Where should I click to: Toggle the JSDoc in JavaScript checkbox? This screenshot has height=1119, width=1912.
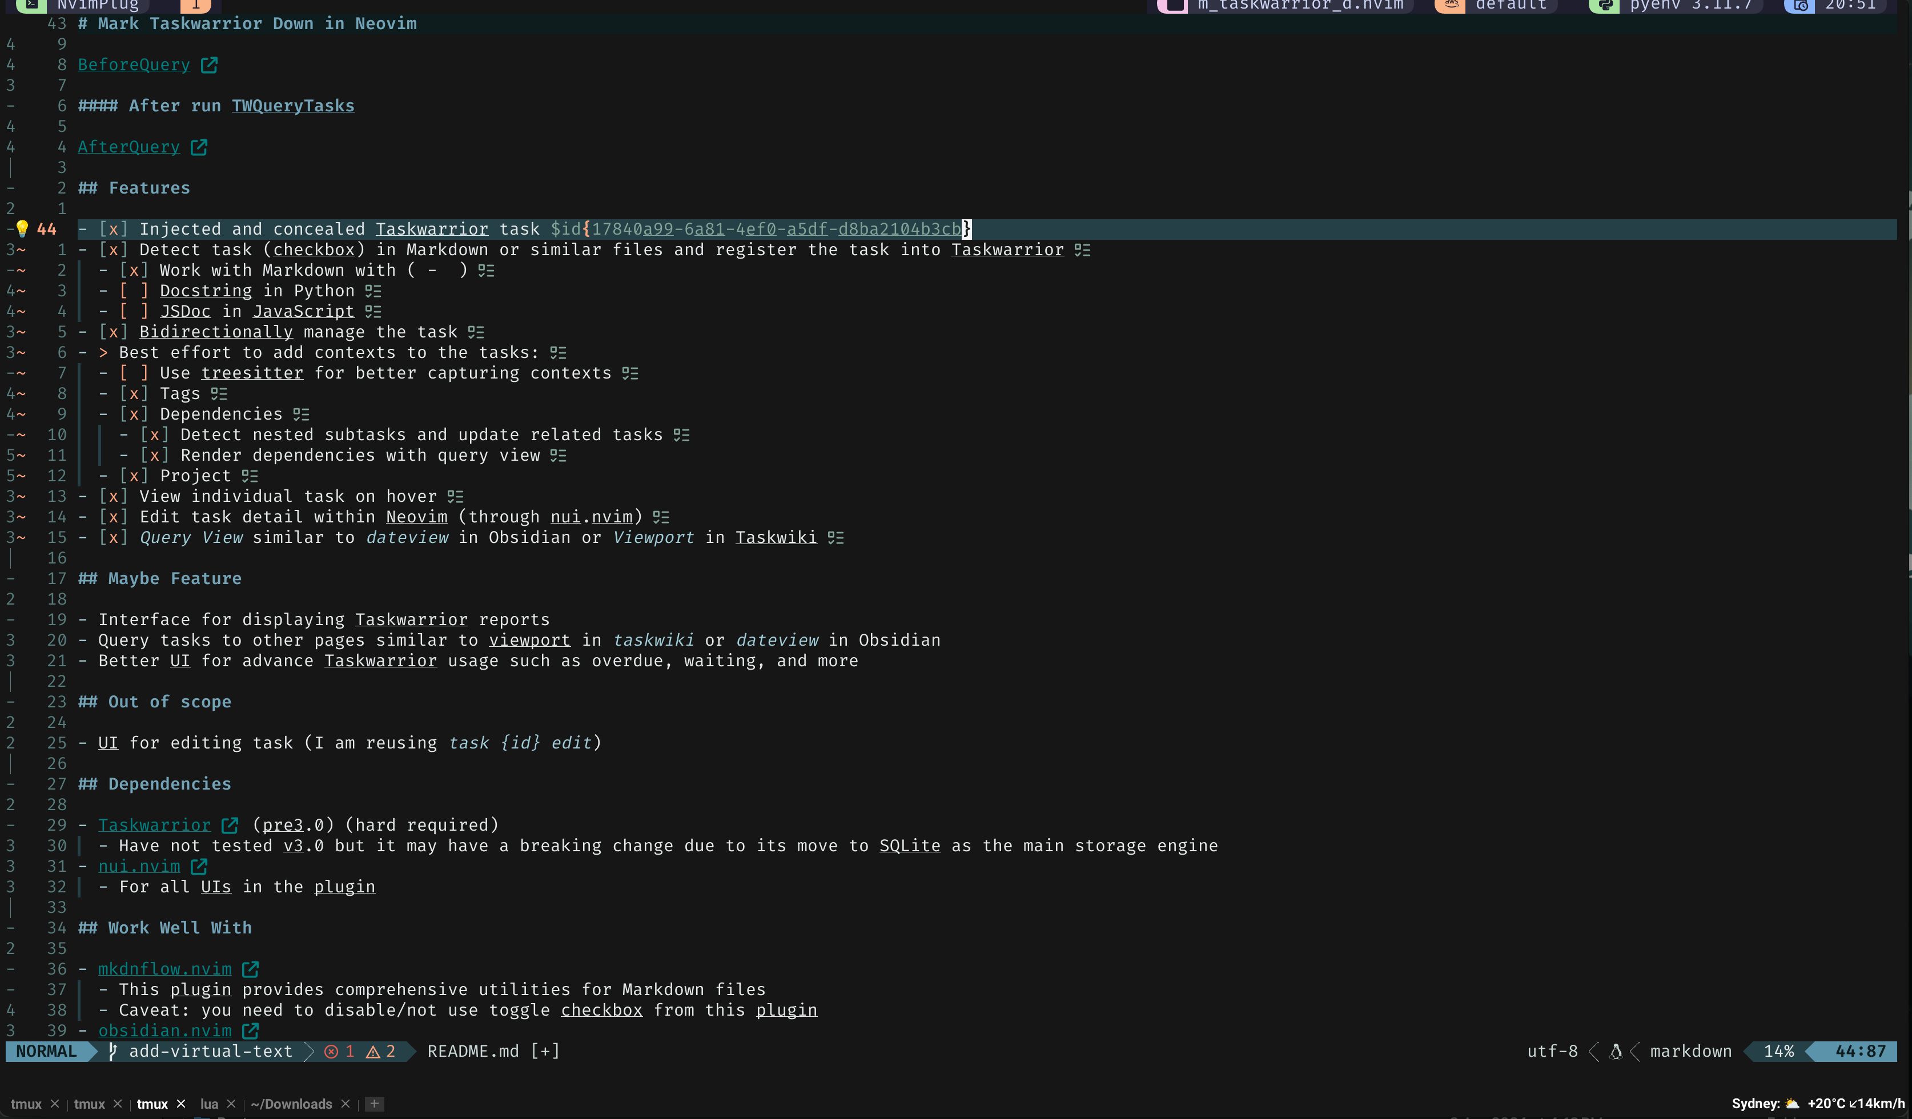(134, 312)
